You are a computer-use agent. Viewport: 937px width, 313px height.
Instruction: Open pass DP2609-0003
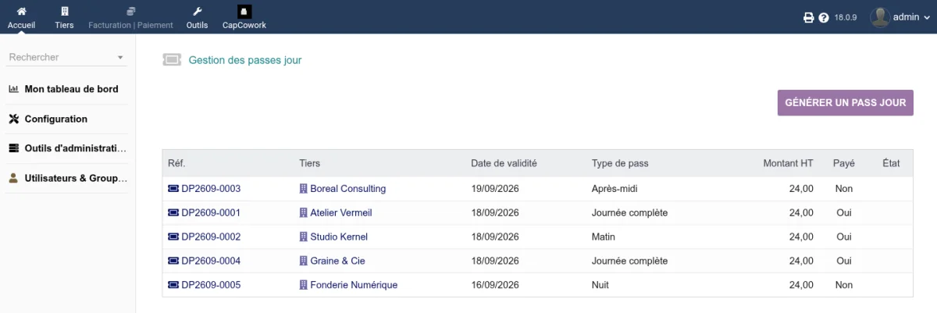tap(211, 189)
